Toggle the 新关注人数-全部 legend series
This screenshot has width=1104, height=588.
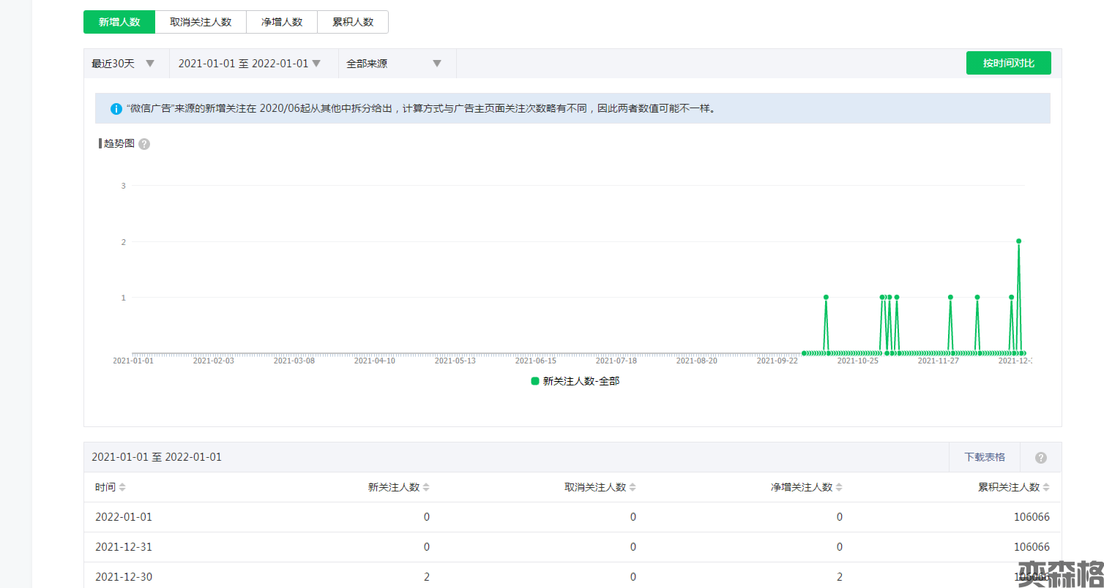tap(575, 381)
